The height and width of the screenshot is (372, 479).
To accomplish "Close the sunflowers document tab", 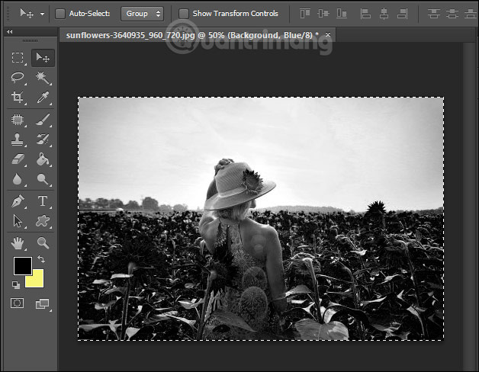I will pyautogui.click(x=328, y=34).
